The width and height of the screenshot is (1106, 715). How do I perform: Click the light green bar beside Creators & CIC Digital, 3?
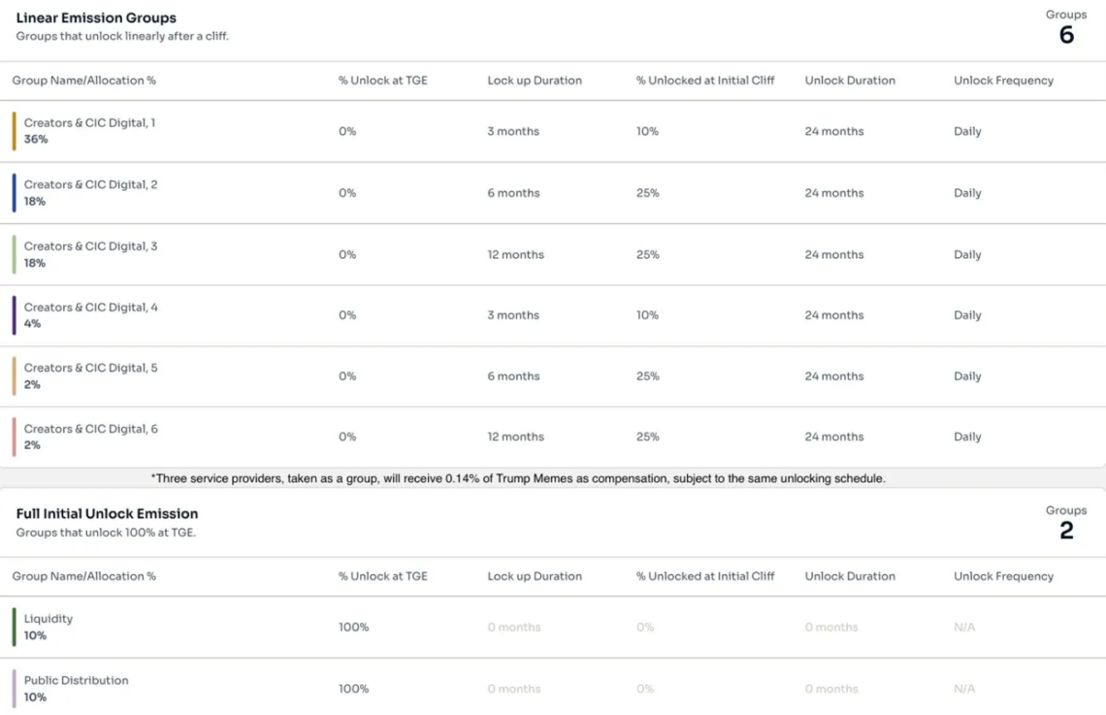15,254
